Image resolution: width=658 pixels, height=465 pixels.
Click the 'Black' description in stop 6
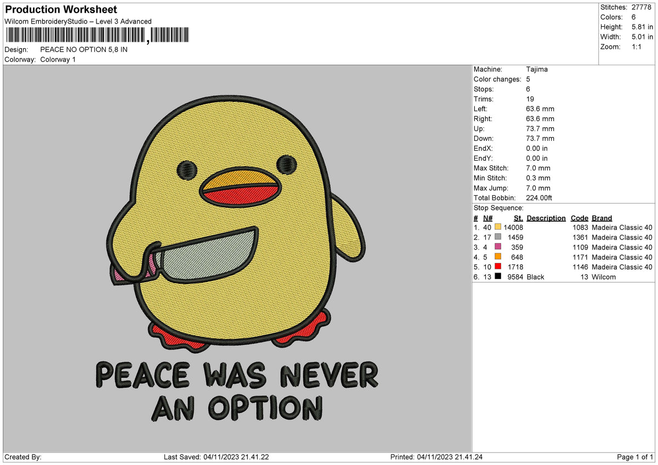(535, 277)
